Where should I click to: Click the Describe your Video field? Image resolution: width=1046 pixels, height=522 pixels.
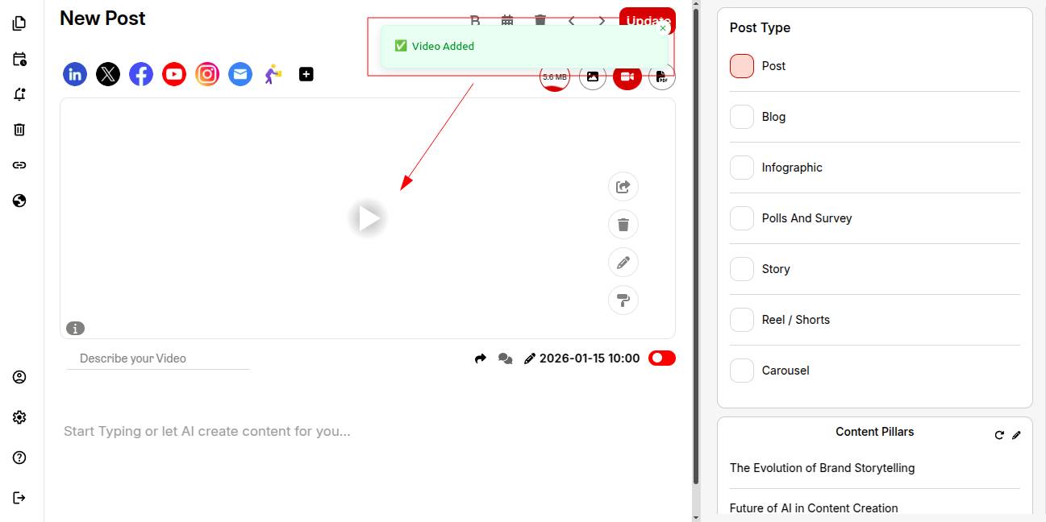point(158,358)
